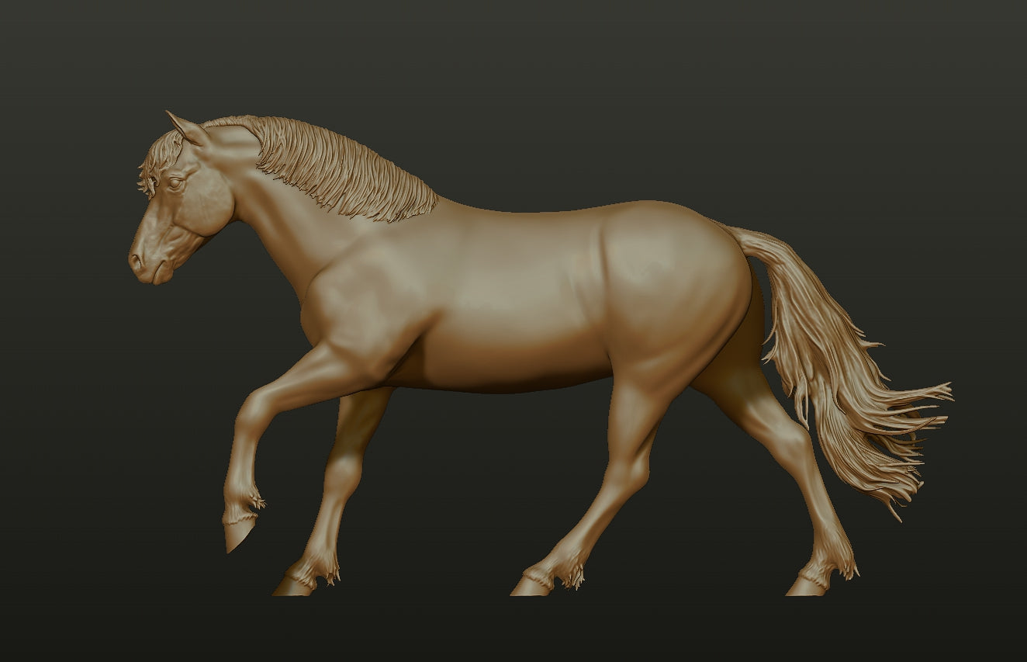Click the horse's left eye

[x=175, y=183]
